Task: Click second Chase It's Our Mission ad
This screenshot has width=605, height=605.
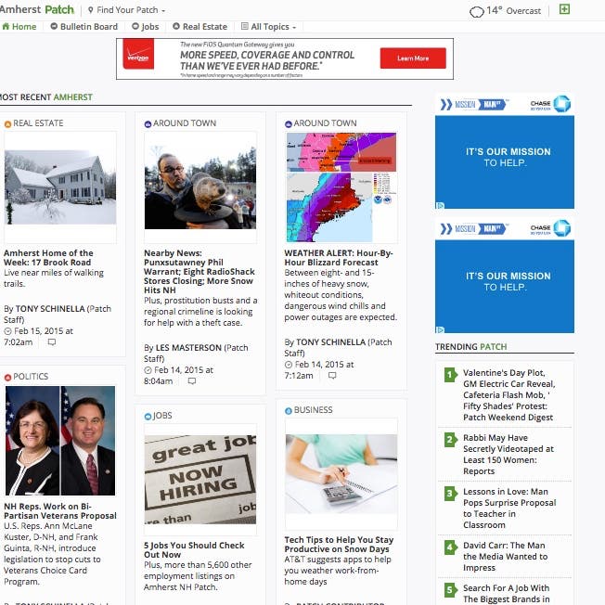Action: [505, 276]
